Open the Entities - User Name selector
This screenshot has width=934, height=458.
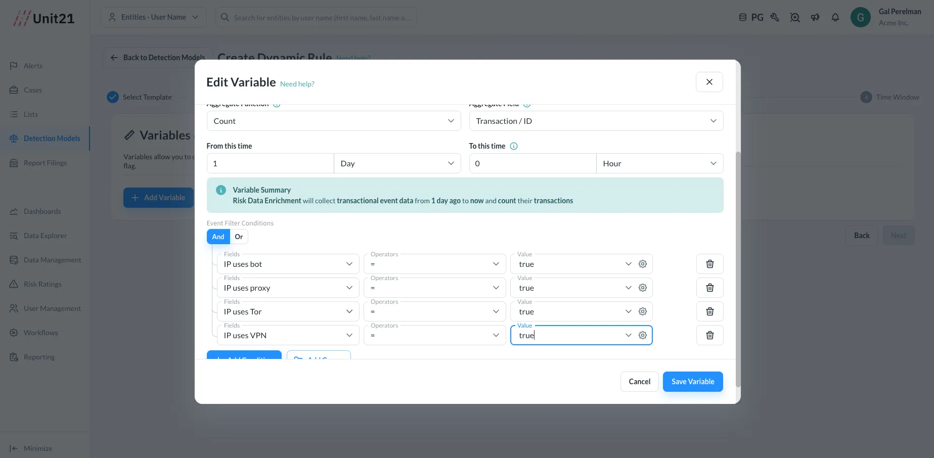coord(154,17)
